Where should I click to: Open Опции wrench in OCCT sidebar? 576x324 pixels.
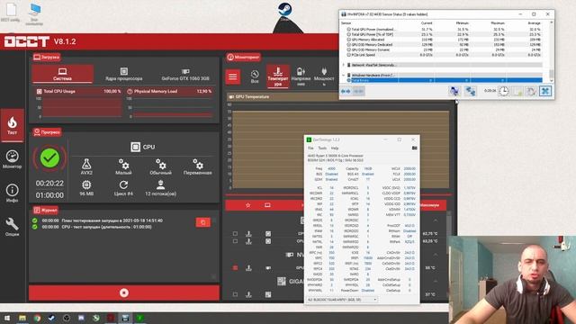coord(12,226)
